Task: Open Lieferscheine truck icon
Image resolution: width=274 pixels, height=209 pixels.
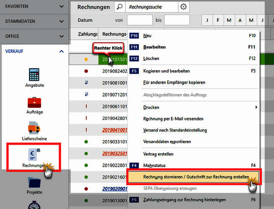Action: click(x=34, y=128)
